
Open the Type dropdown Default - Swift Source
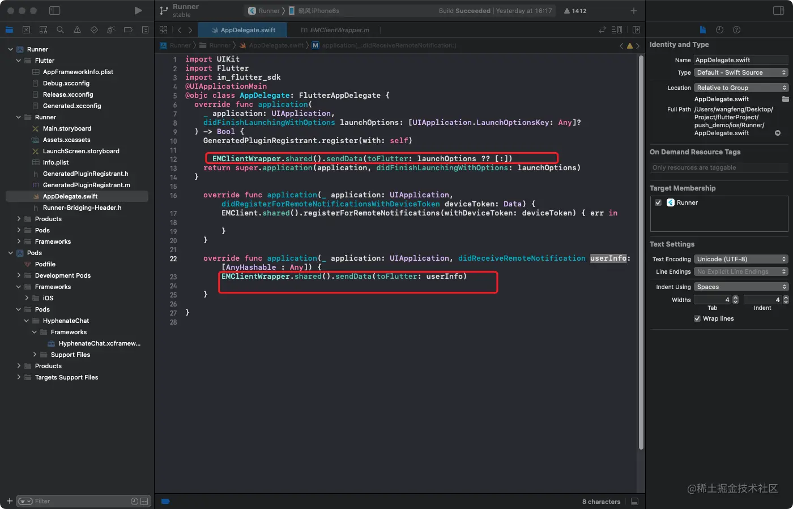[741, 72]
